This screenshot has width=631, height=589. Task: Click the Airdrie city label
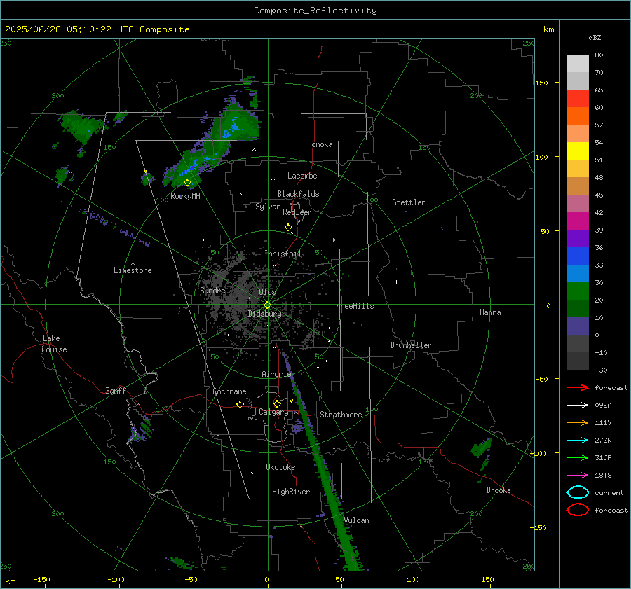coord(276,374)
